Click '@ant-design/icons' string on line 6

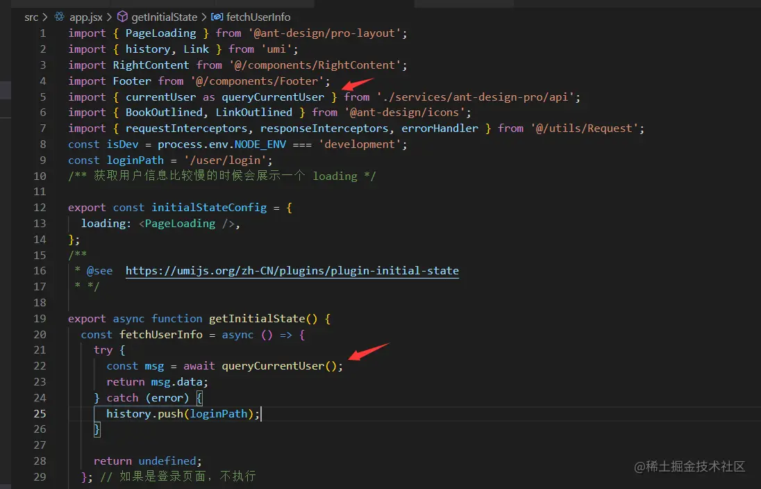pyautogui.click(x=404, y=112)
